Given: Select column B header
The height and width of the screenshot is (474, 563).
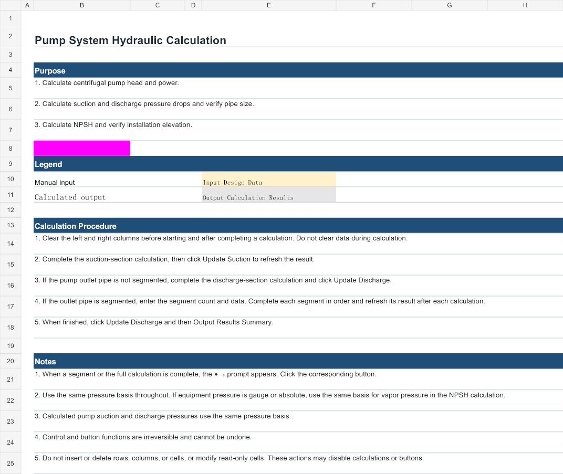Looking at the screenshot, I should pos(82,5).
